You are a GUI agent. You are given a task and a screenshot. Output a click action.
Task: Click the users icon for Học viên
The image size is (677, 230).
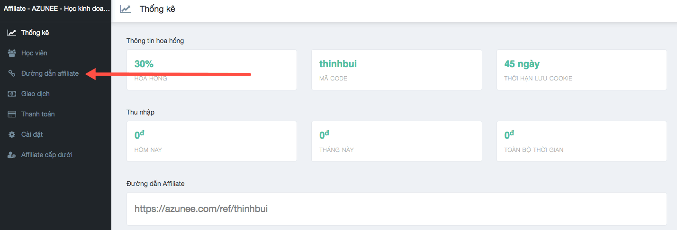pos(12,53)
